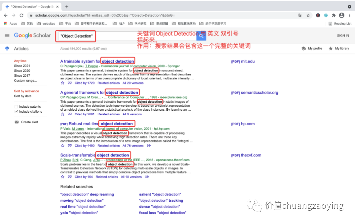Open the 学术研究 bookmarks folder

click(x=138, y=24)
